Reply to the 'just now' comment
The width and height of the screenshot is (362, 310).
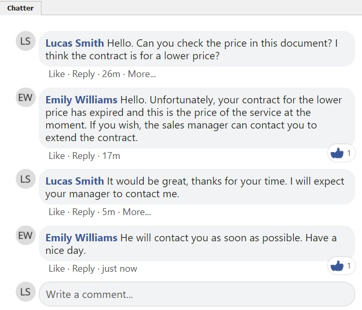[x=83, y=269]
